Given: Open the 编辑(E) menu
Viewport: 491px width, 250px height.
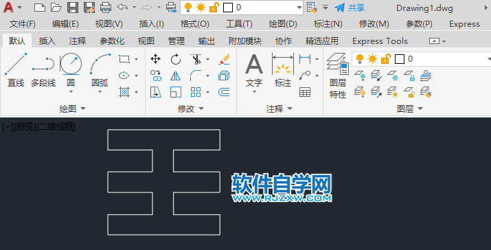Looking at the screenshot, I should point(65,24).
